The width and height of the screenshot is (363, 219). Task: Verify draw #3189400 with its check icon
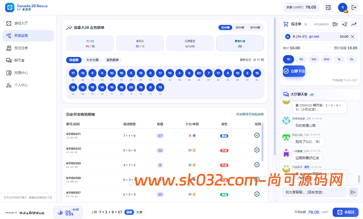coord(257,150)
